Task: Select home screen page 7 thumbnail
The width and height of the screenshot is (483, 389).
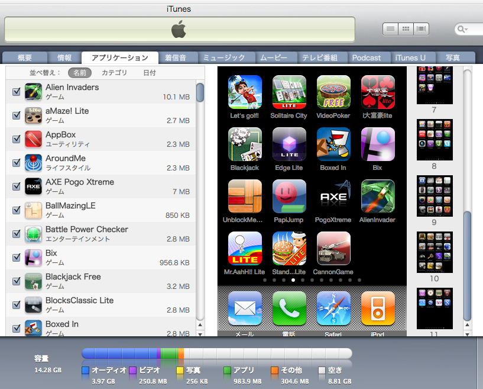Action: pyautogui.click(x=435, y=85)
